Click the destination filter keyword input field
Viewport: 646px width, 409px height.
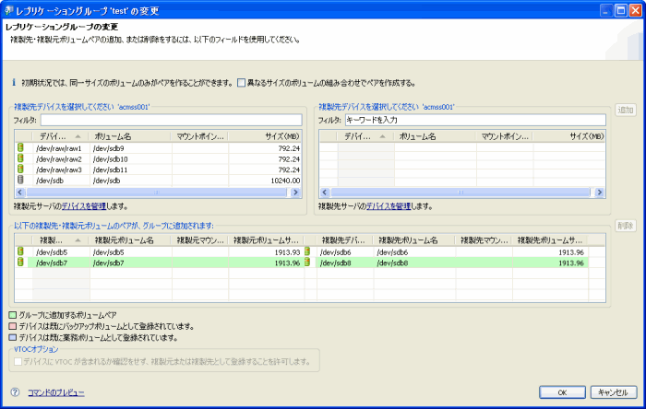(474, 120)
